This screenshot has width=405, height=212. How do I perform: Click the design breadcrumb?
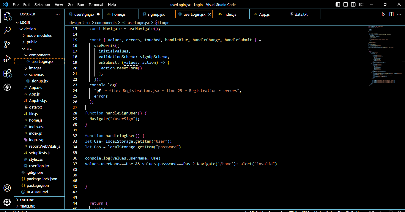(x=75, y=23)
